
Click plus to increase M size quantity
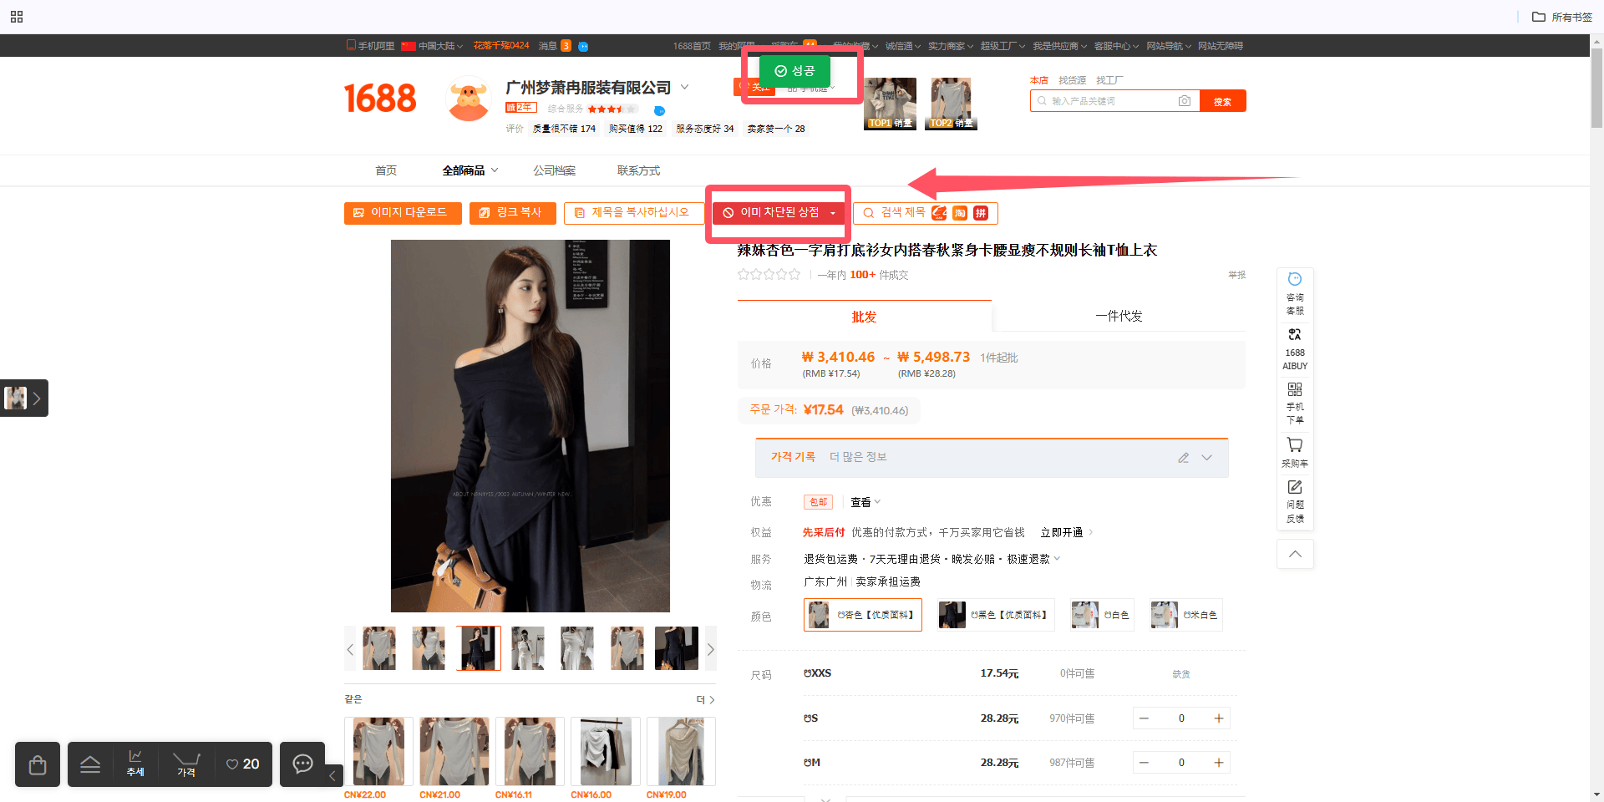[x=1218, y=763]
